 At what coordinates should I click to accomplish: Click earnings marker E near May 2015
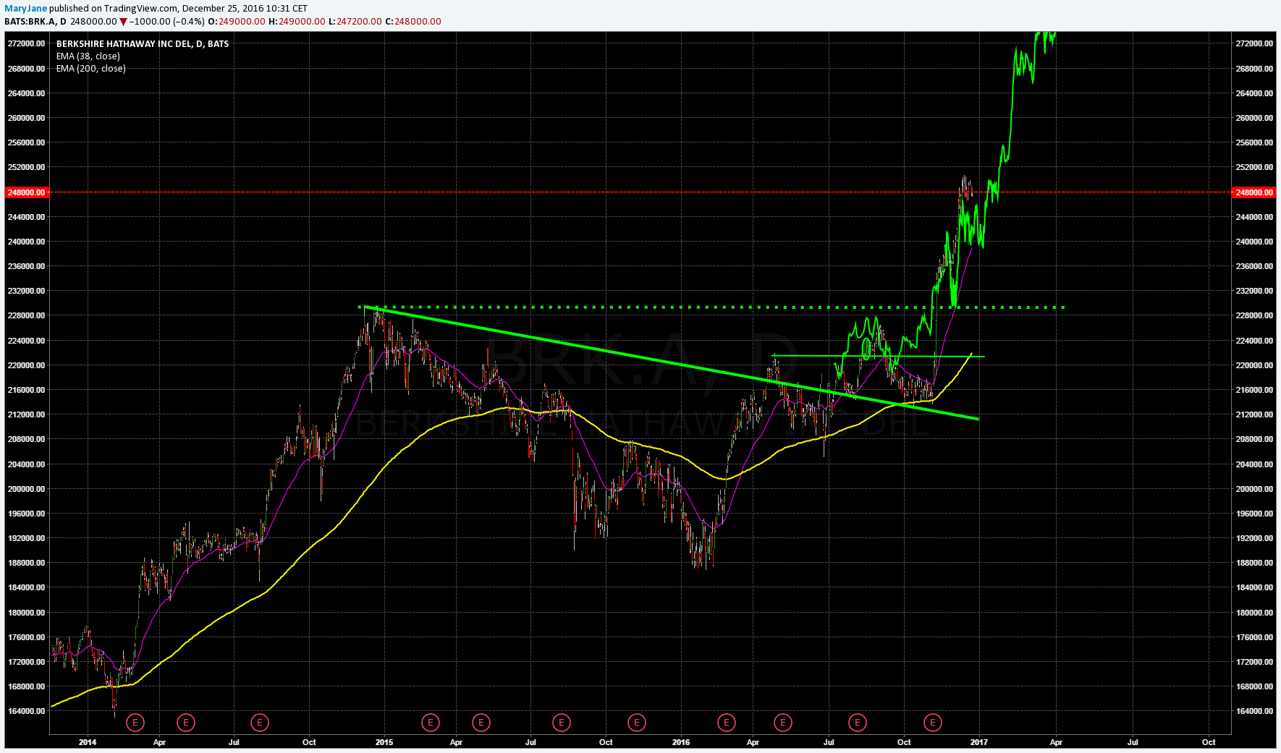click(481, 722)
